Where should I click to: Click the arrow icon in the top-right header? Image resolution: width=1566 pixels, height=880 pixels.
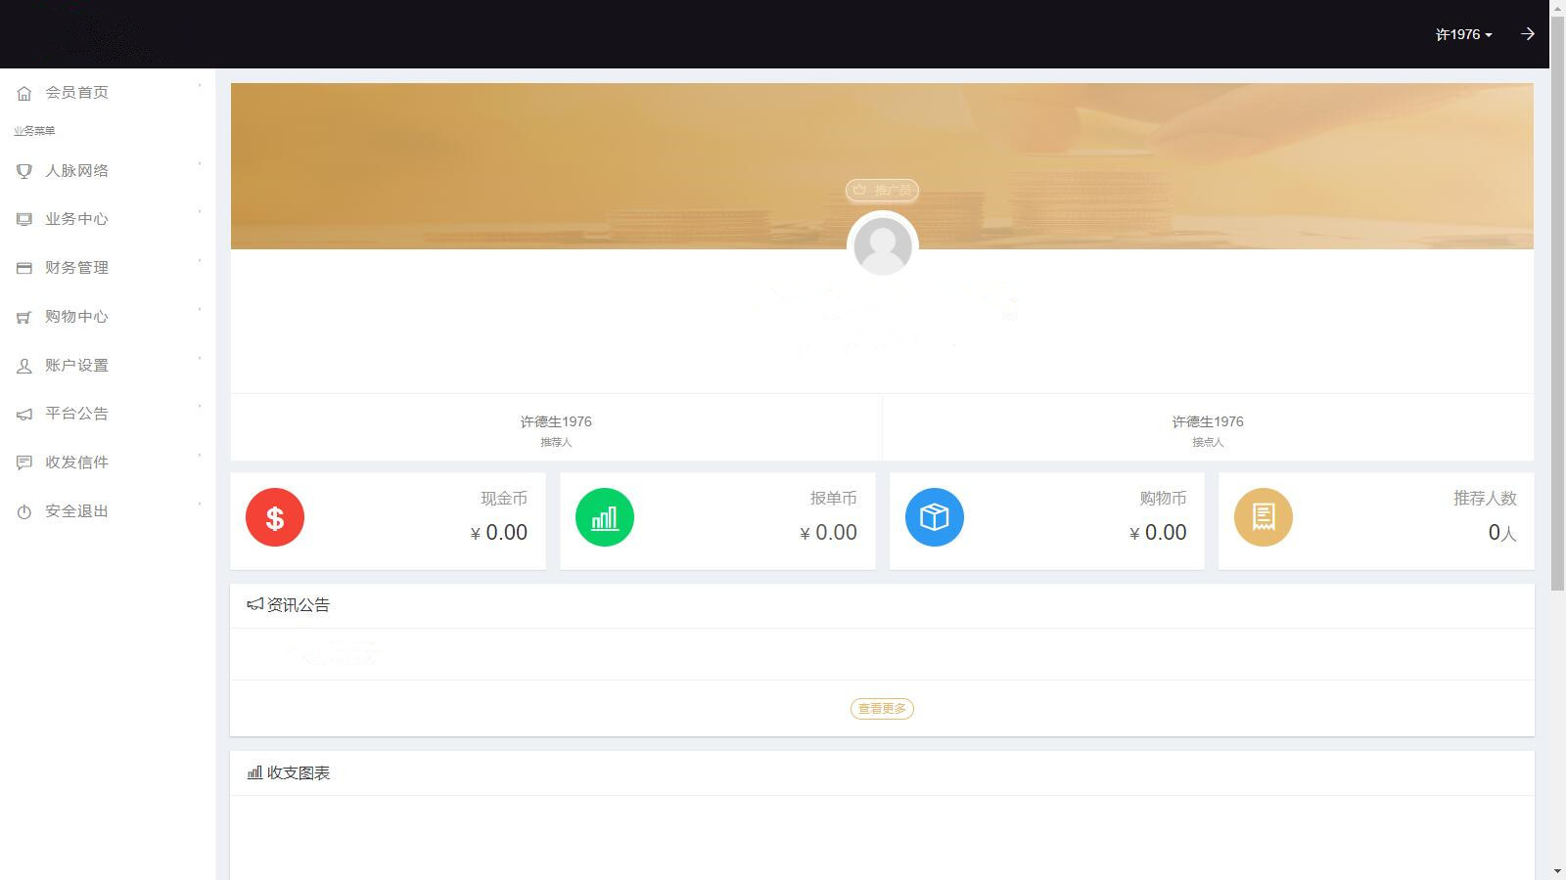point(1527,34)
